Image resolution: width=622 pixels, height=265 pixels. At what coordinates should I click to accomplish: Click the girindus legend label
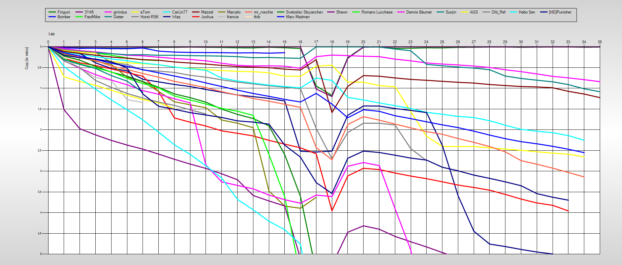pos(120,12)
